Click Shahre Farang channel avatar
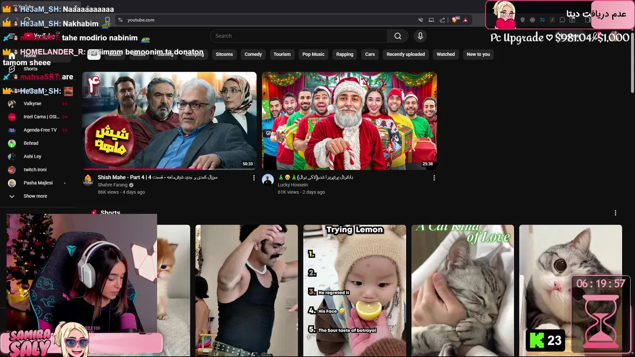Screen dimensions: 635x357 [x=88, y=179]
